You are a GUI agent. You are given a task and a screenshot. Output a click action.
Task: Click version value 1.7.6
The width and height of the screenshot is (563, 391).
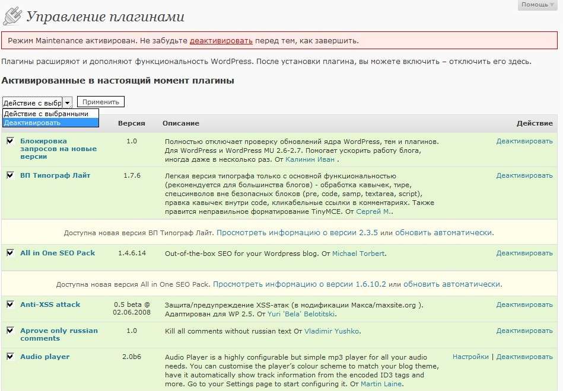(x=132, y=176)
